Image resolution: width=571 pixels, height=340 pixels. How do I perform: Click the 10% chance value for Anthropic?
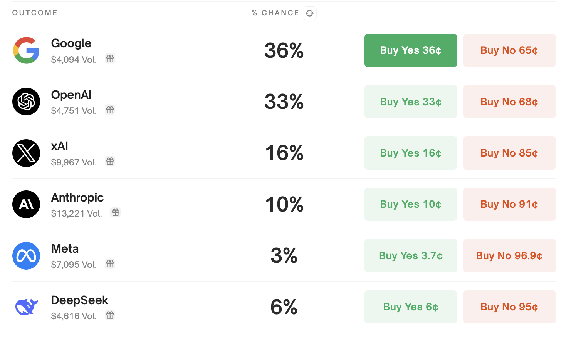[284, 204]
